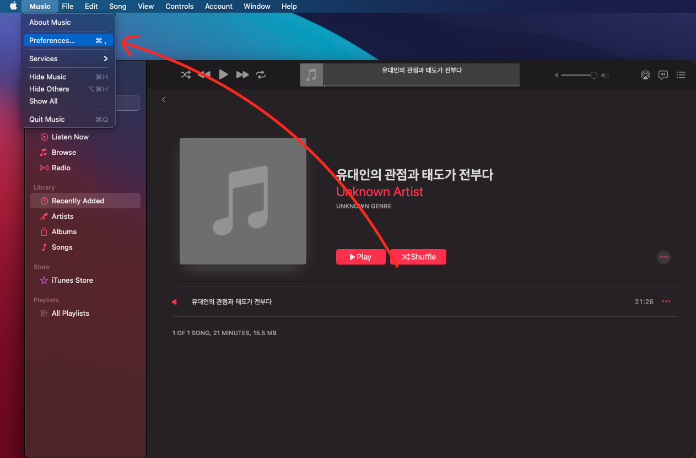
Task: Choose Hide Music menu entry
Action: pos(68,77)
